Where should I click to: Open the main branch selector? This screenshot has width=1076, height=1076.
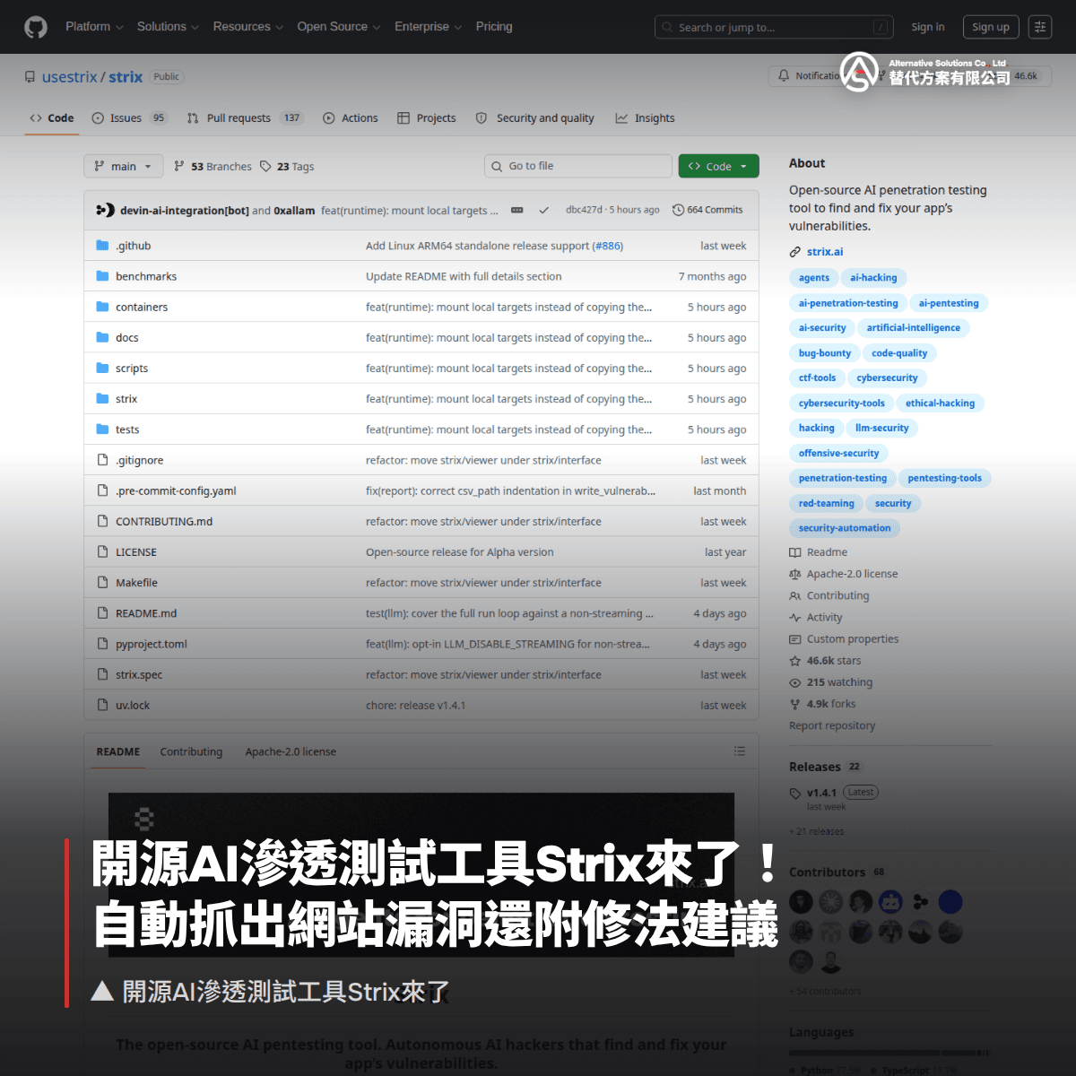tap(124, 166)
